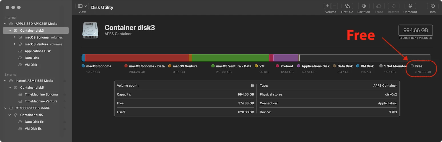This screenshot has width=442, height=142.
Task: Click the macOS Ventura volume group icon
Action: pyautogui.click(x=20, y=44)
